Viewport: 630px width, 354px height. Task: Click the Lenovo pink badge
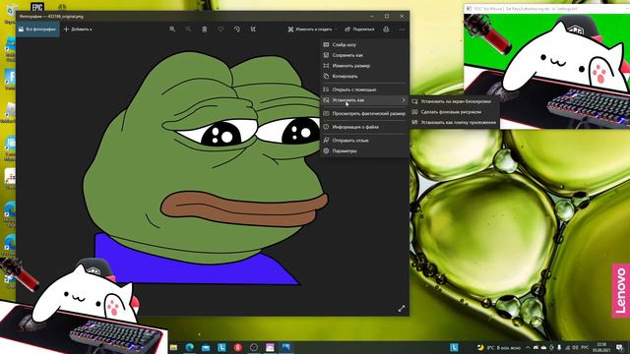[621, 291]
